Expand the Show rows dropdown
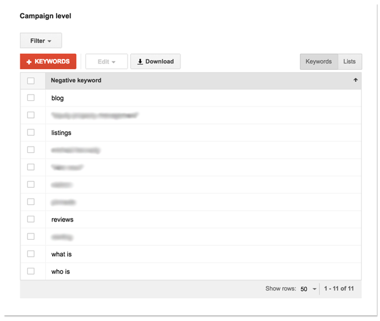380x321 pixels. [308, 289]
